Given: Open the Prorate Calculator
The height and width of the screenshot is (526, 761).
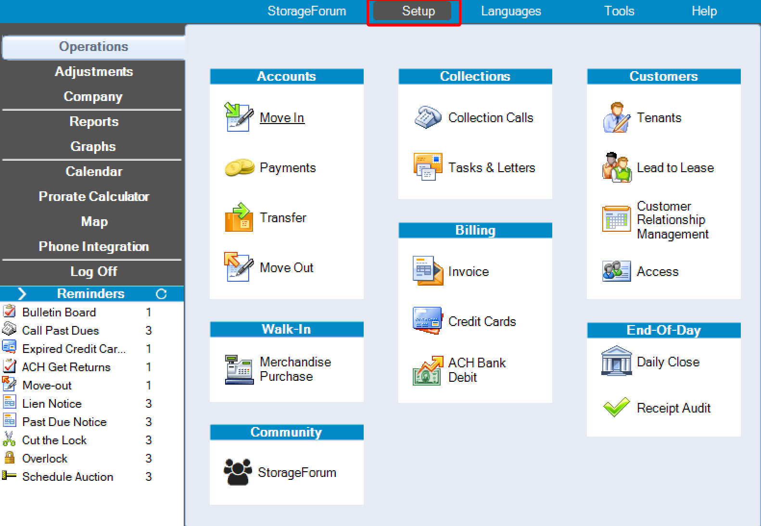Looking at the screenshot, I should coord(94,197).
